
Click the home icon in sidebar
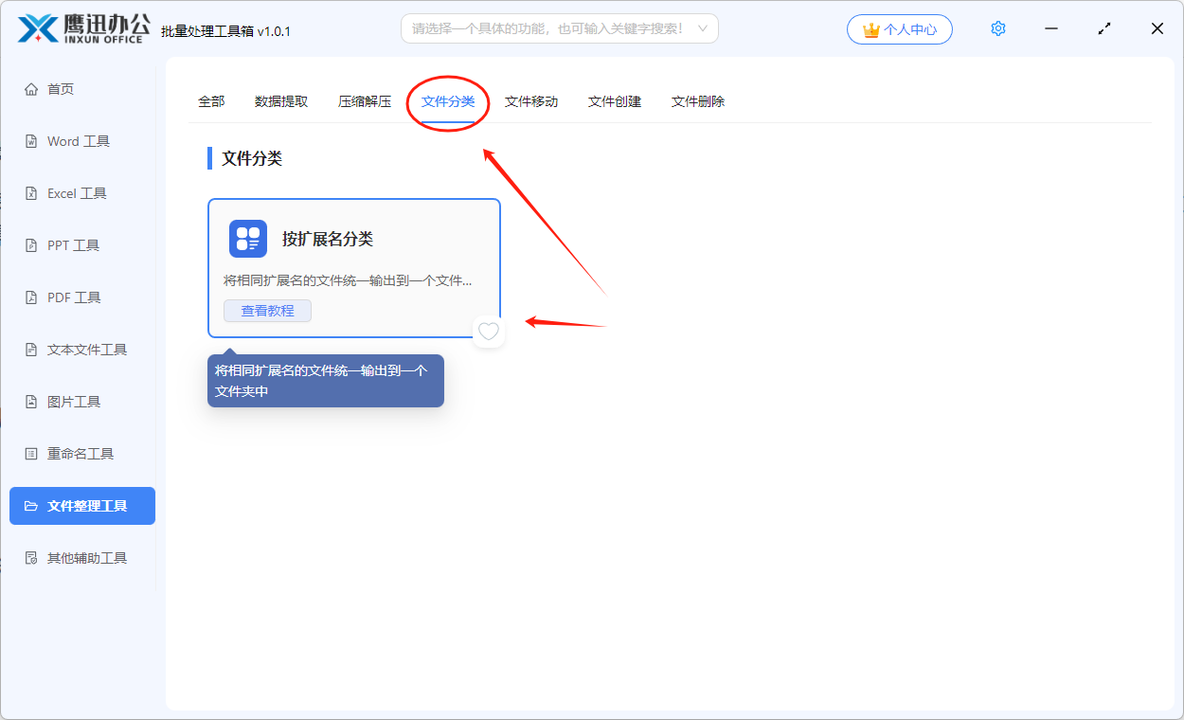[31, 89]
